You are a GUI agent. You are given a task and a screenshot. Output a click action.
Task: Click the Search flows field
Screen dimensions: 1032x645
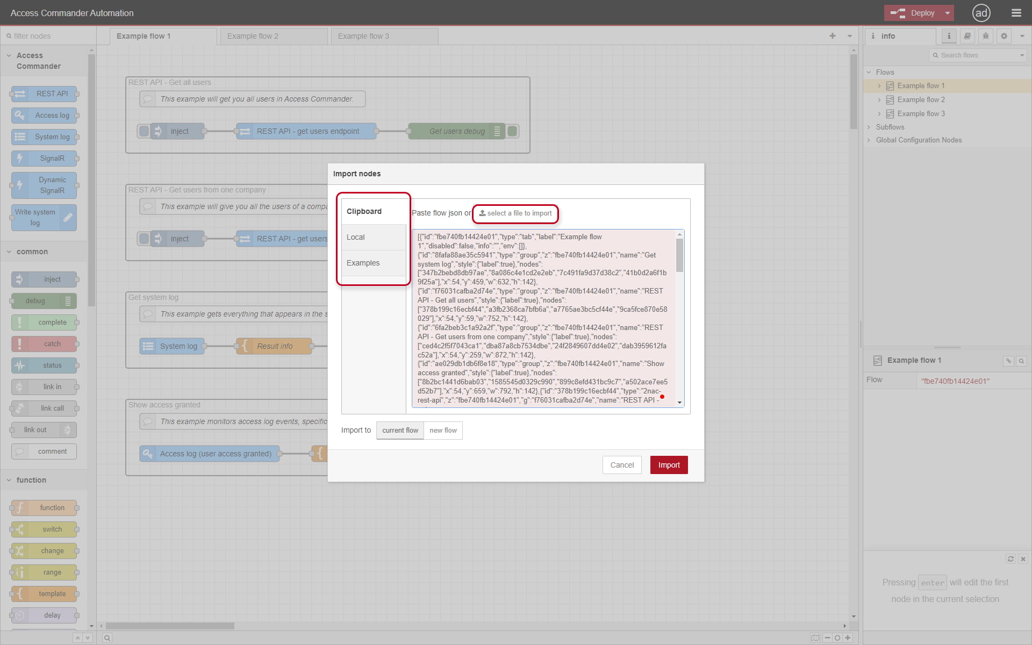click(978, 55)
